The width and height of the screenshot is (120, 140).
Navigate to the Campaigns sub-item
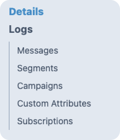pyautogui.click(x=40, y=86)
